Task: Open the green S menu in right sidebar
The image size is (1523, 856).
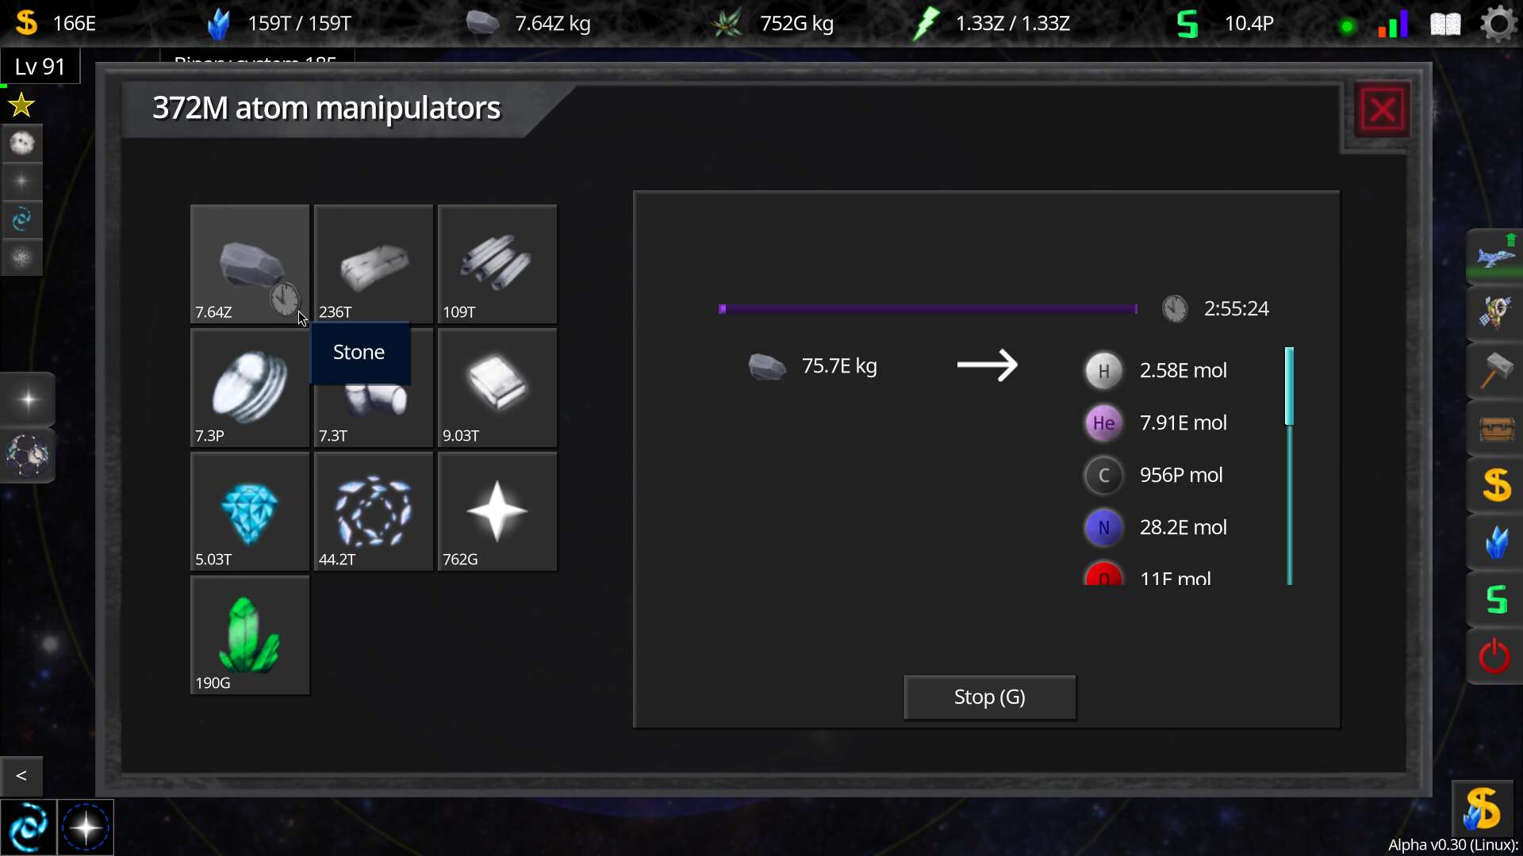Action: tap(1496, 600)
